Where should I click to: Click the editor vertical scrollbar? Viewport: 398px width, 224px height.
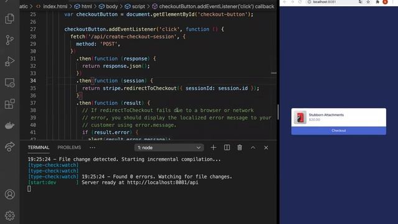[278, 112]
